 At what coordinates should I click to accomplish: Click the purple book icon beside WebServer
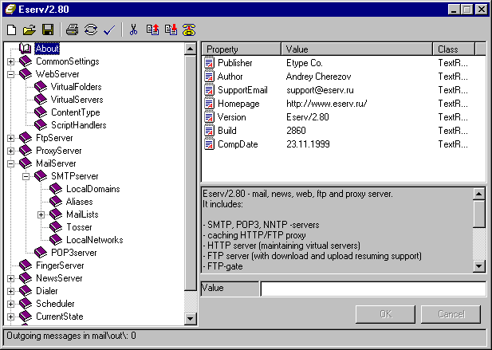(x=26, y=74)
